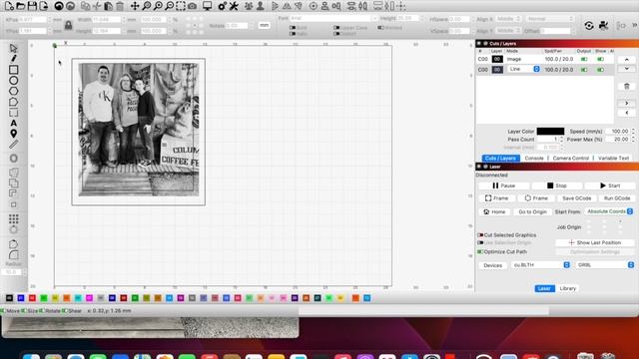This screenshot has width=639, height=359.
Task: Open the GRBL device dropdown
Action: pyautogui.click(x=604, y=265)
